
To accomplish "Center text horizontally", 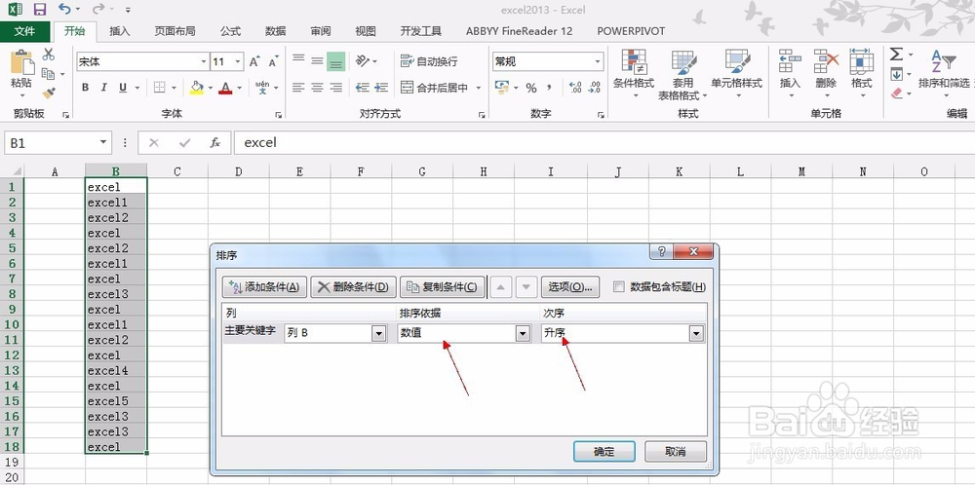I will point(317,88).
